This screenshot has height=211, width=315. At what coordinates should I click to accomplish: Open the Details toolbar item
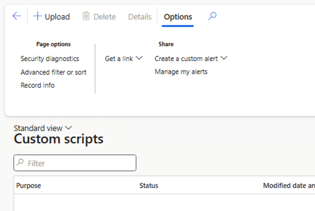tap(140, 17)
